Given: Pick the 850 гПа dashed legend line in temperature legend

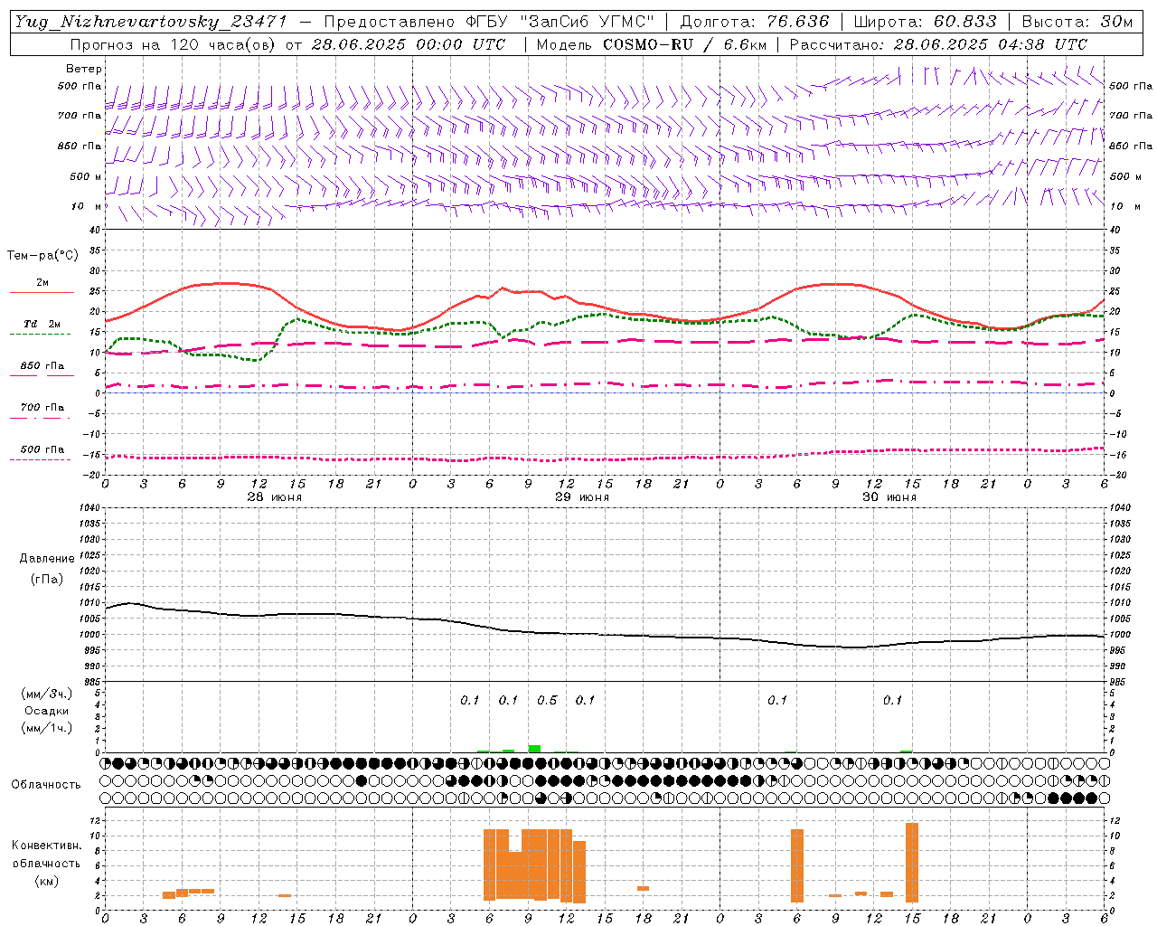Looking at the screenshot, I should pos(42,374).
